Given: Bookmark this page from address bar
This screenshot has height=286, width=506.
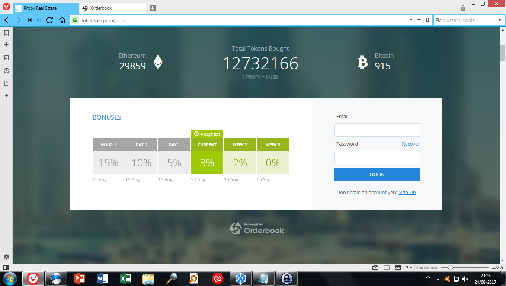Looking at the screenshot, I should click(x=427, y=20).
